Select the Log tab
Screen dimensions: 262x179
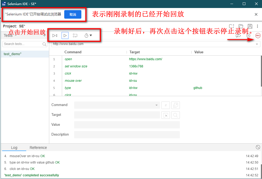point(14,148)
